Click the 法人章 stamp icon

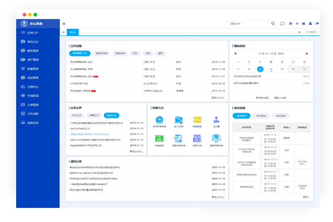click(x=216, y=120)
